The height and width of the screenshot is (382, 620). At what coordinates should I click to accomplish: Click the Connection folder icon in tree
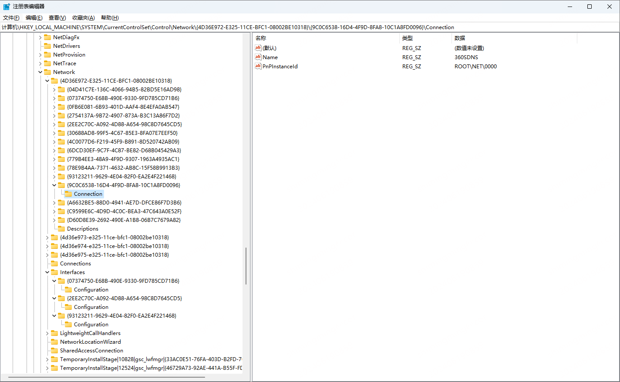(68, 194)
